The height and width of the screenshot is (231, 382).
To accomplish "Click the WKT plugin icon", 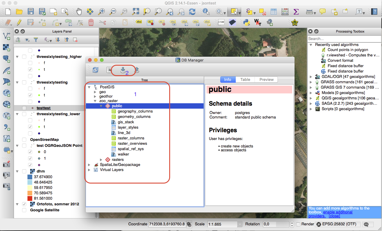I will click(257, 22).
